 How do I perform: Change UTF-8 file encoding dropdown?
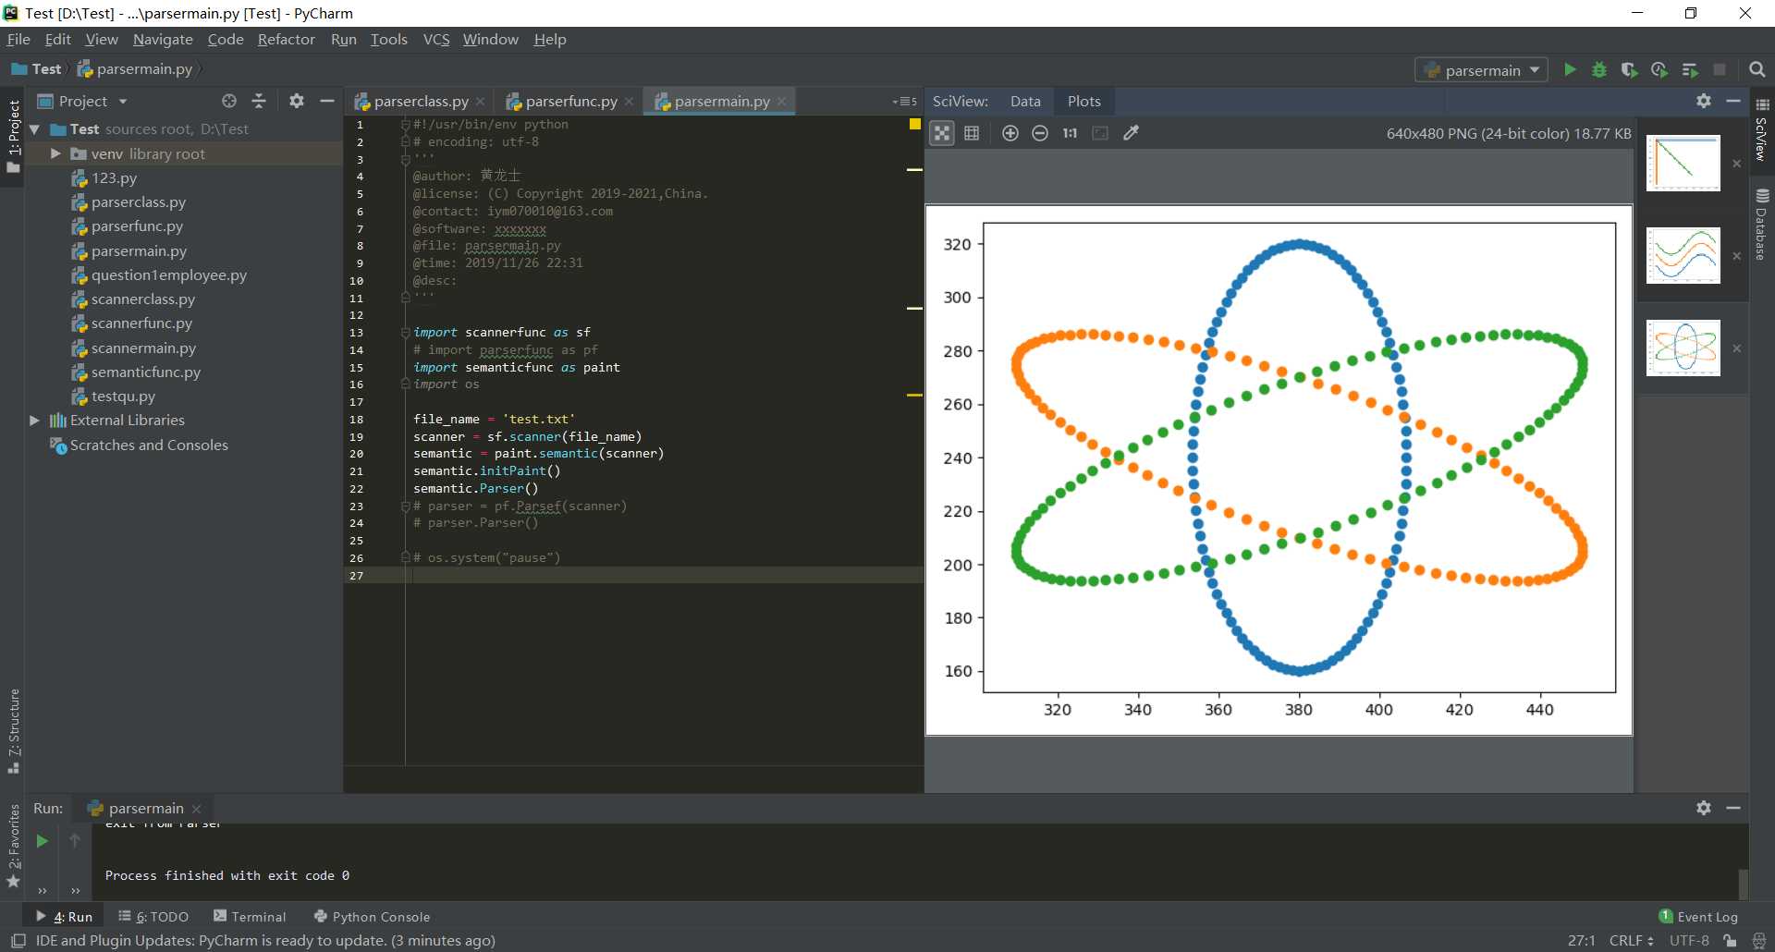point(1689,941)
